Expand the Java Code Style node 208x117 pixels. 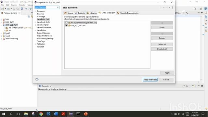coord(36,22)
